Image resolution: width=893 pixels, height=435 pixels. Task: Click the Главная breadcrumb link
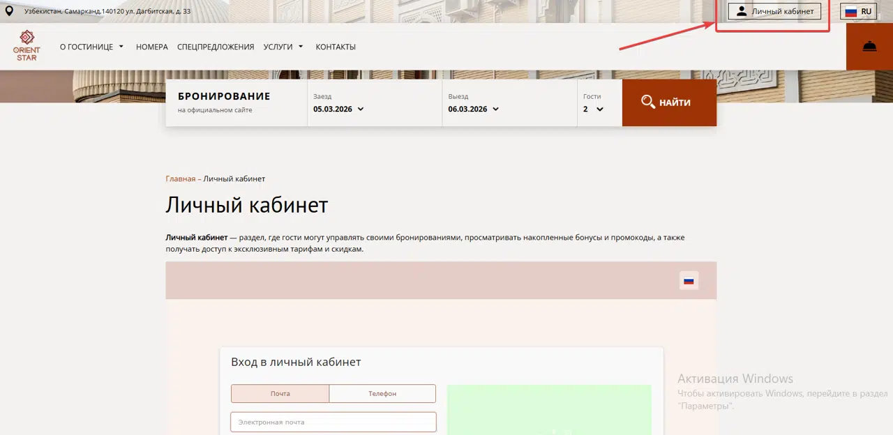(180, 179)
